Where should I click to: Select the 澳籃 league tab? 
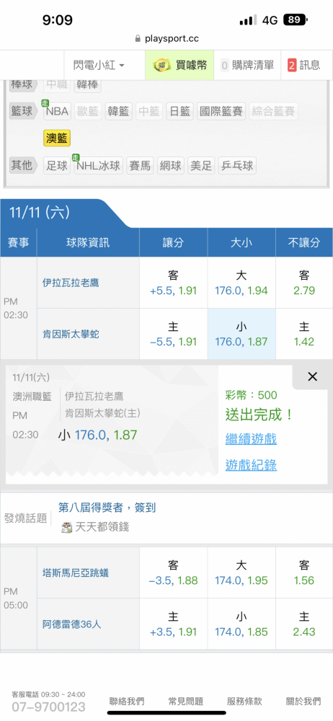(57, 138)
